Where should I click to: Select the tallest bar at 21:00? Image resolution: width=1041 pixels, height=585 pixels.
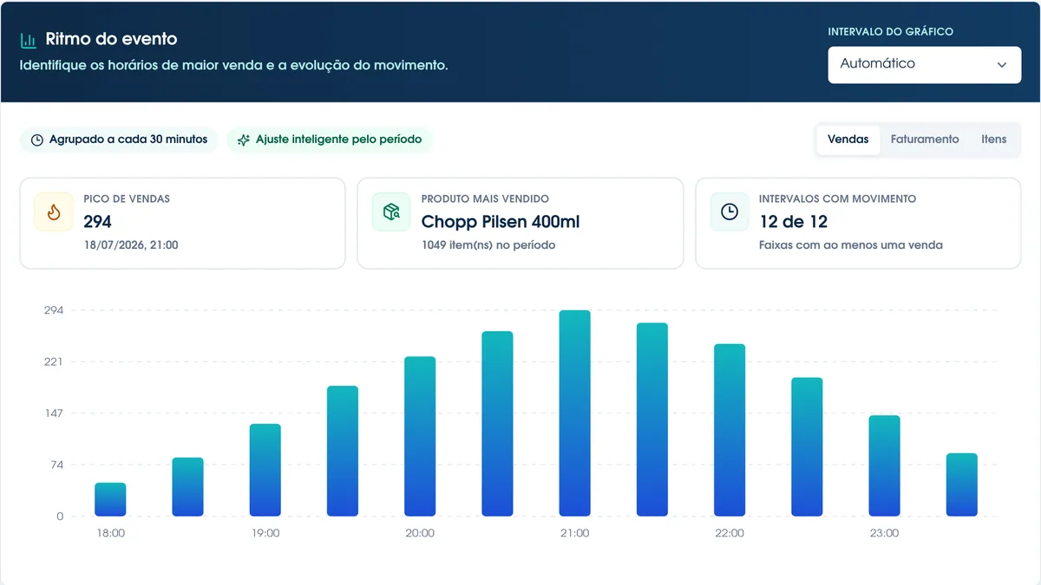575,413
